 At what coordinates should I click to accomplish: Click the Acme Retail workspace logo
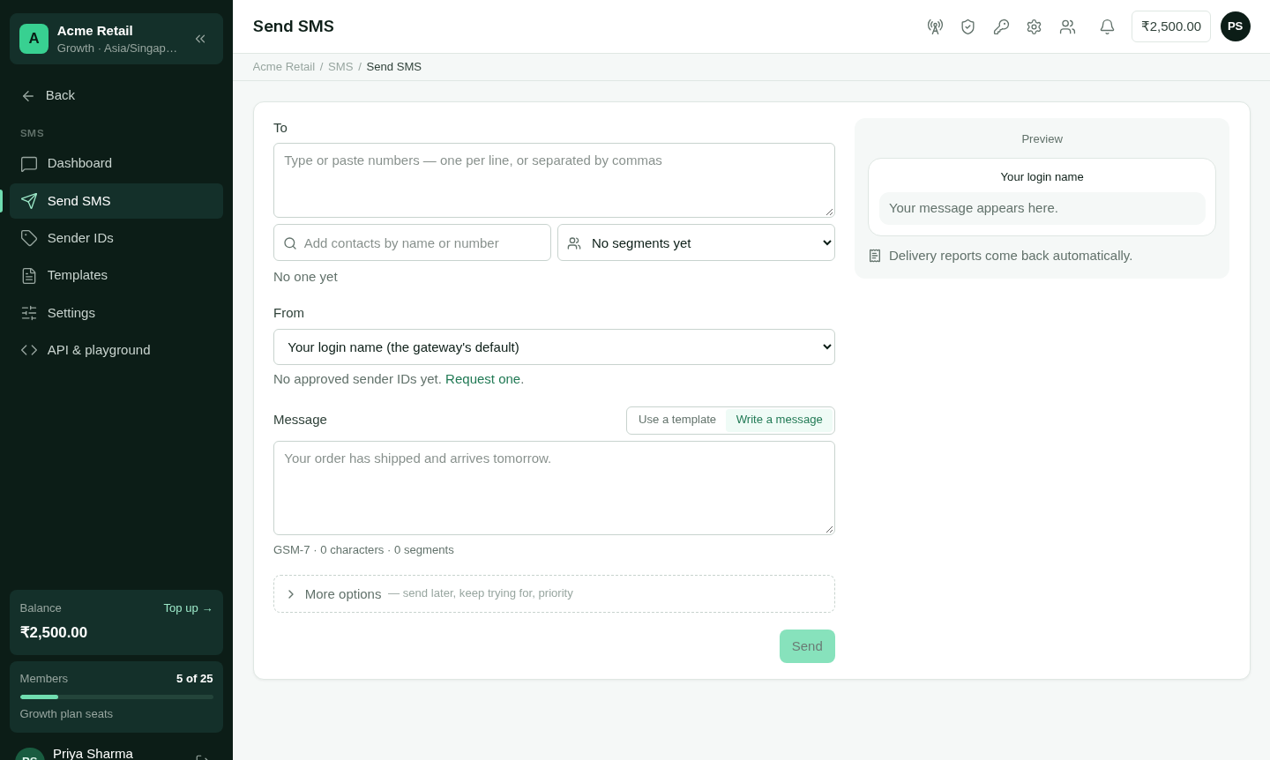[x=34, y=39]
